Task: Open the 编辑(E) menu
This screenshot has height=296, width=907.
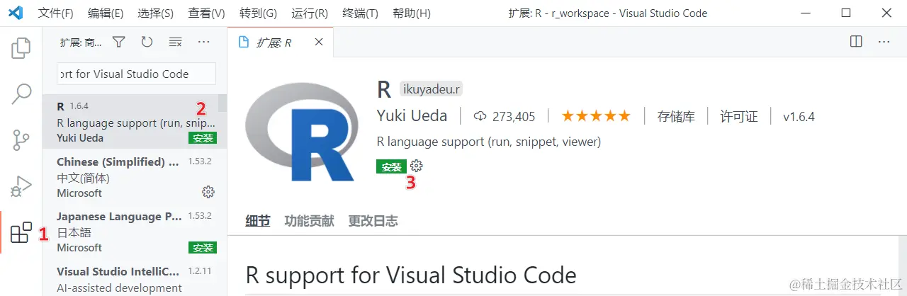Action: click(106, 13)
